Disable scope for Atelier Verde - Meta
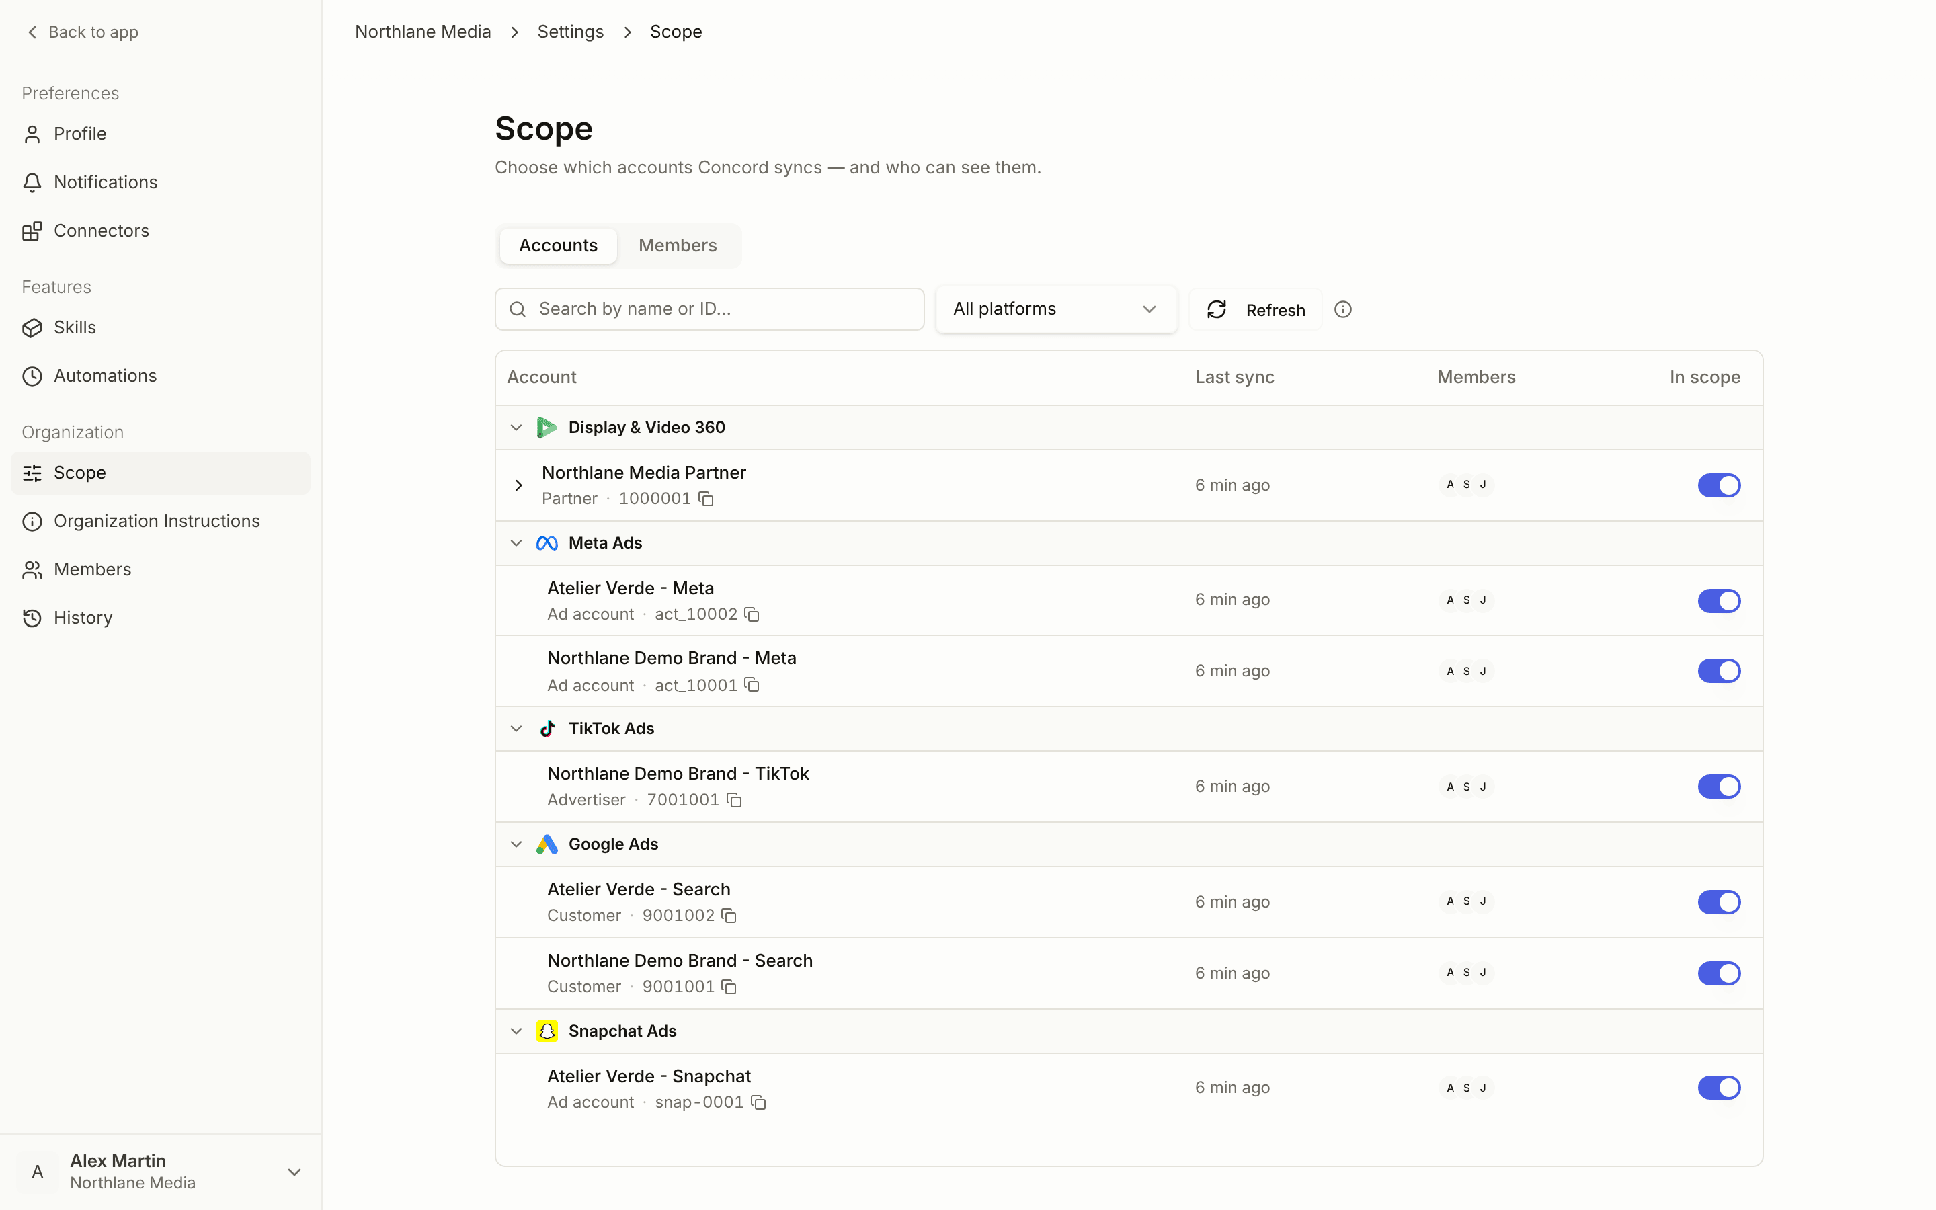This screenshot has height=1210, width=1936. 1718,600
